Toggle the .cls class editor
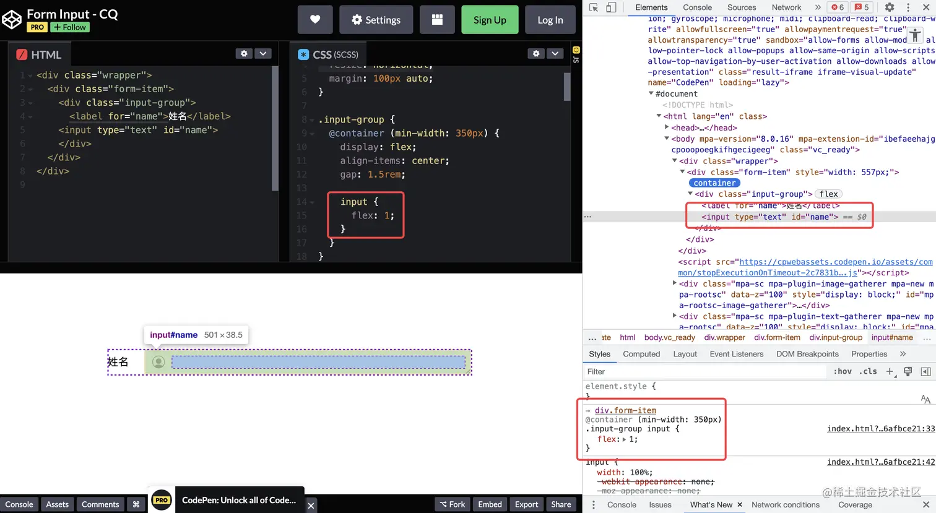Image resolution: width=936 pixels, height=513 pixels. point(868,371)
